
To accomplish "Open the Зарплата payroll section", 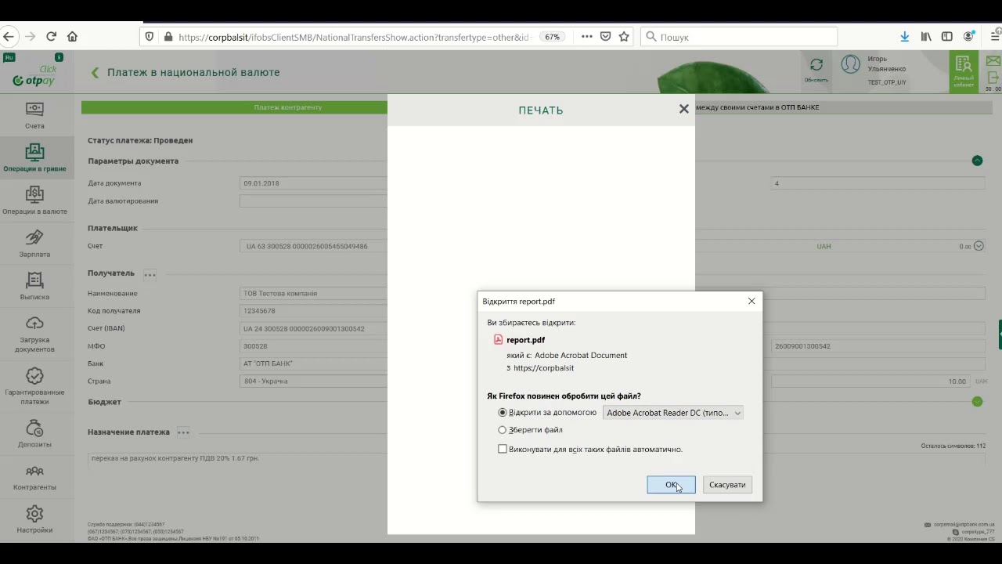I will (x=34, y=244).
